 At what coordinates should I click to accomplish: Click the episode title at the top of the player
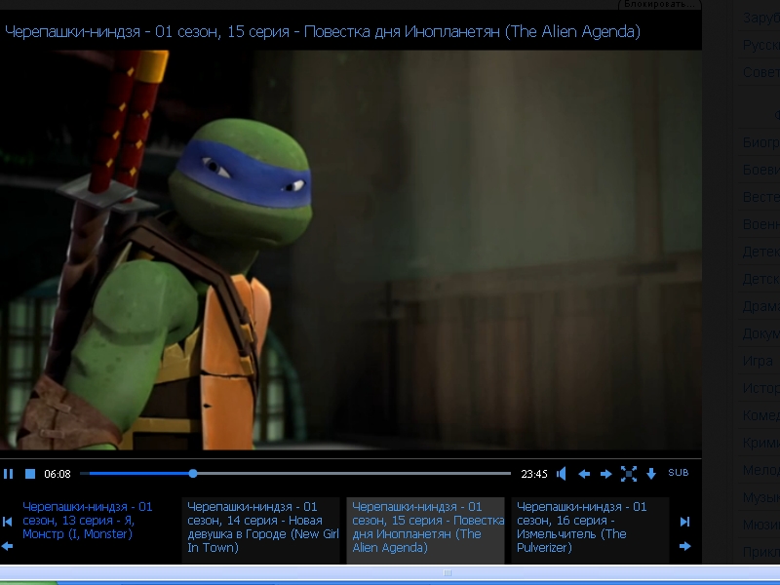click(323, 32)
